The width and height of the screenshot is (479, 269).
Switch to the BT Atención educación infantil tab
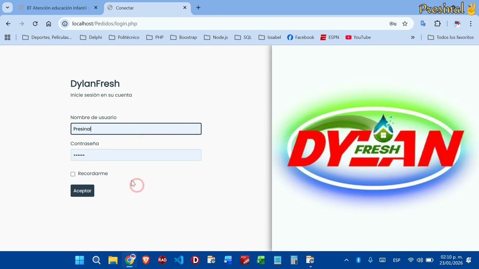click(x=56, y=8)
